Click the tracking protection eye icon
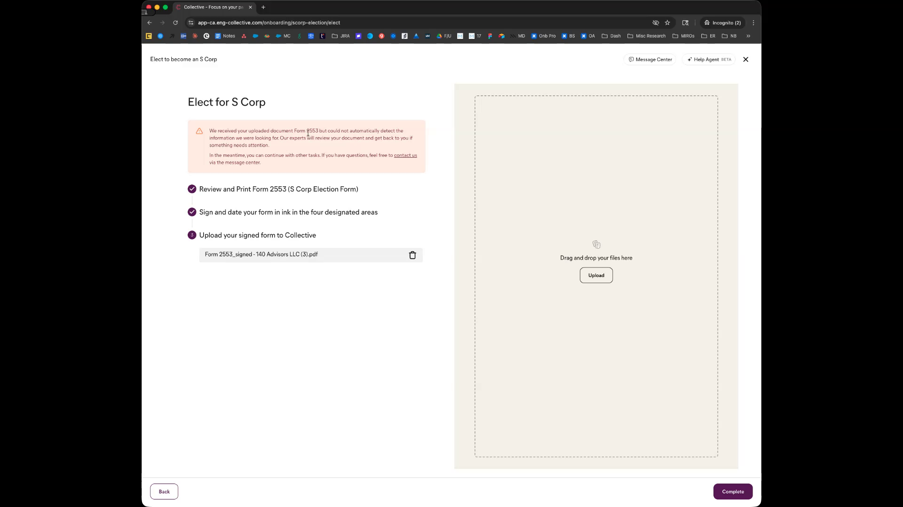This screenshot has height=507, width=903. 656,23
